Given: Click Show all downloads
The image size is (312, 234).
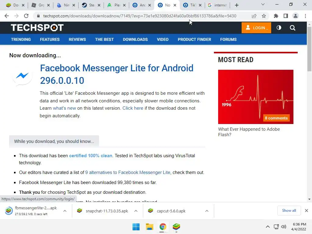Looking at the screenshot, I should (289, 211).
